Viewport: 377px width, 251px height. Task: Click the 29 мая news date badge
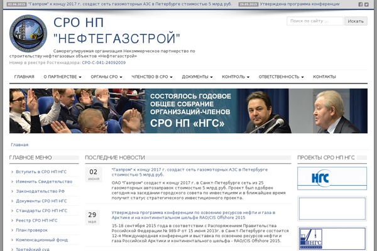tap(92, 217)
